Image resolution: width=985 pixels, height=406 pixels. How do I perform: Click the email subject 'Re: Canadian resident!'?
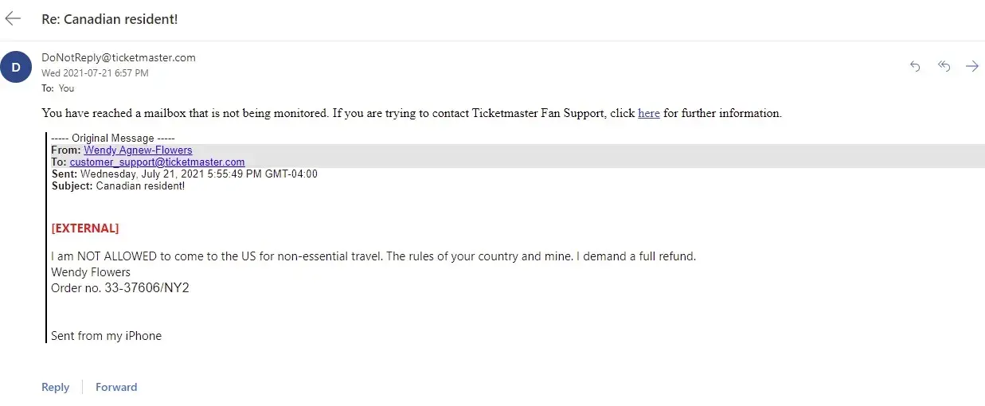[109, 19]
